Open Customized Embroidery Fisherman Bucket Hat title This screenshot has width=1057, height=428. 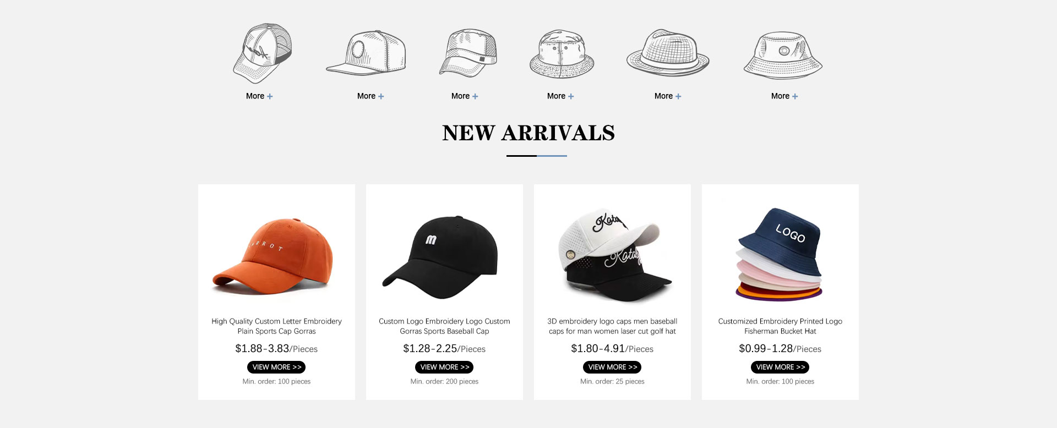click(780, 326)
